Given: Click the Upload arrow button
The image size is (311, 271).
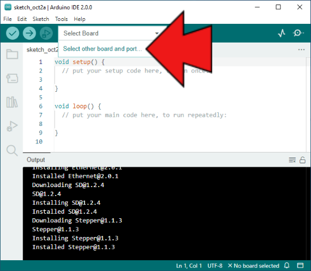Looking at the screenshot, I should 30,33.
